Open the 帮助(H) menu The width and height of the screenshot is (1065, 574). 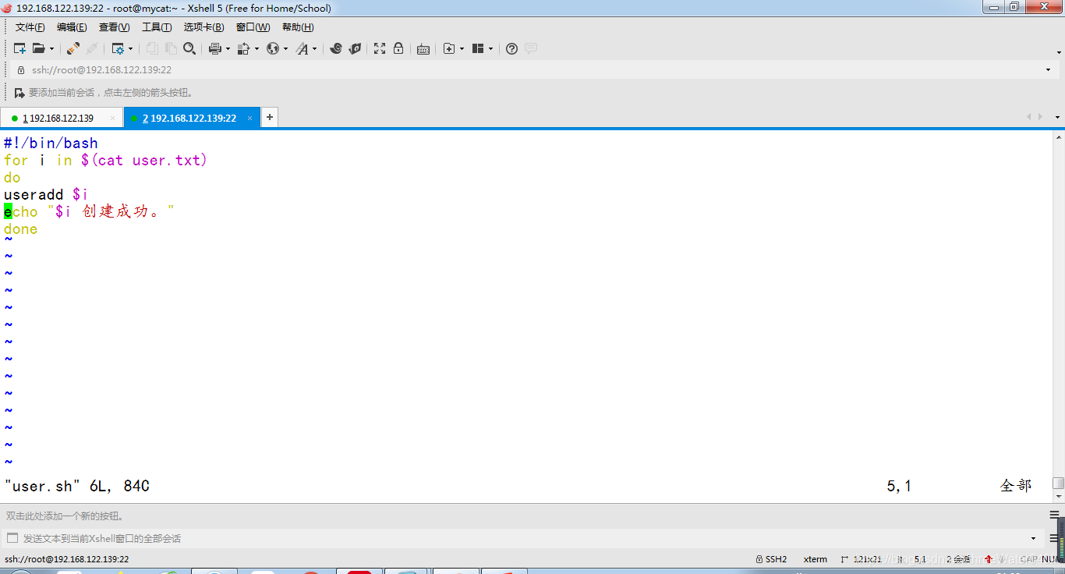298,27
